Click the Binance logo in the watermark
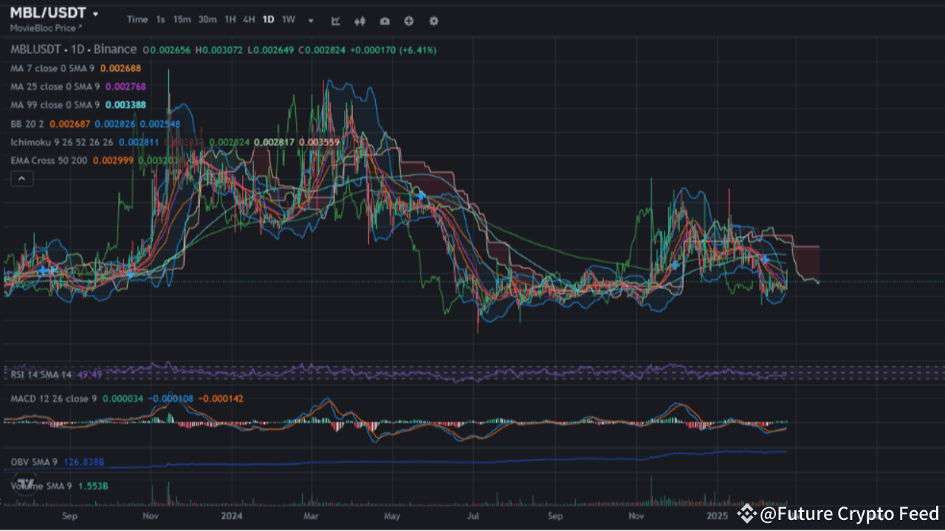945x531 pixels. coord(747,513)
